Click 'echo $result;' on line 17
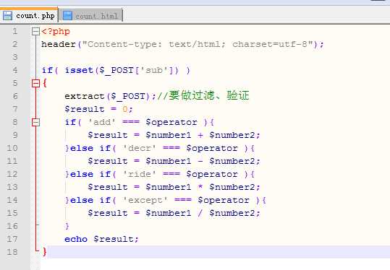The height and width of the screenshot is (270, 390). (x=101, y=239)
